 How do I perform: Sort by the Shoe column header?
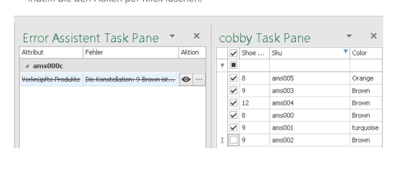[x=255, y=53]
